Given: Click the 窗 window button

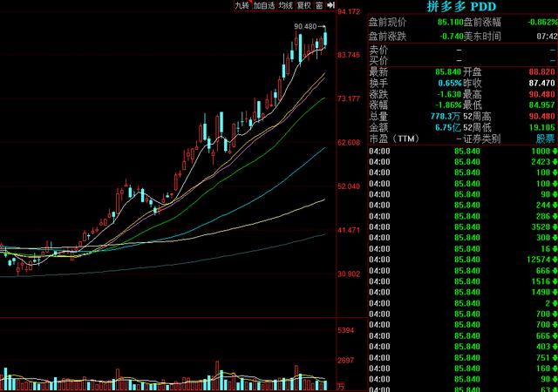Looking at the screenshot, I should coord(319,5).
